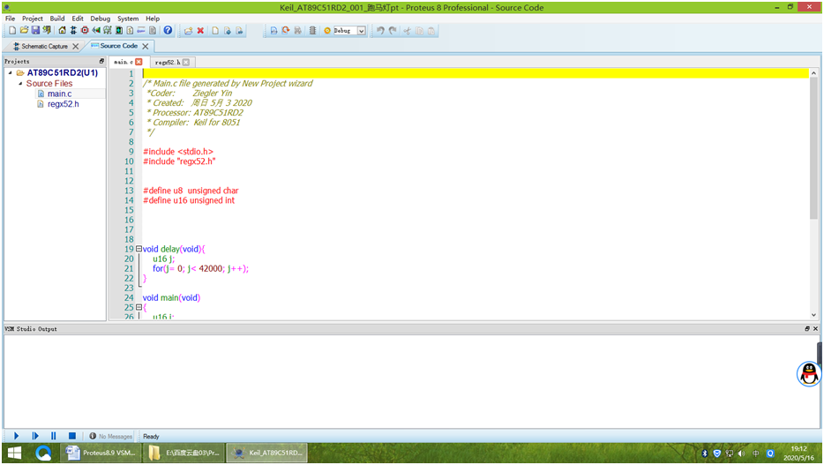Click the 3D Visualizer toolbar icon

coord(96,31)
